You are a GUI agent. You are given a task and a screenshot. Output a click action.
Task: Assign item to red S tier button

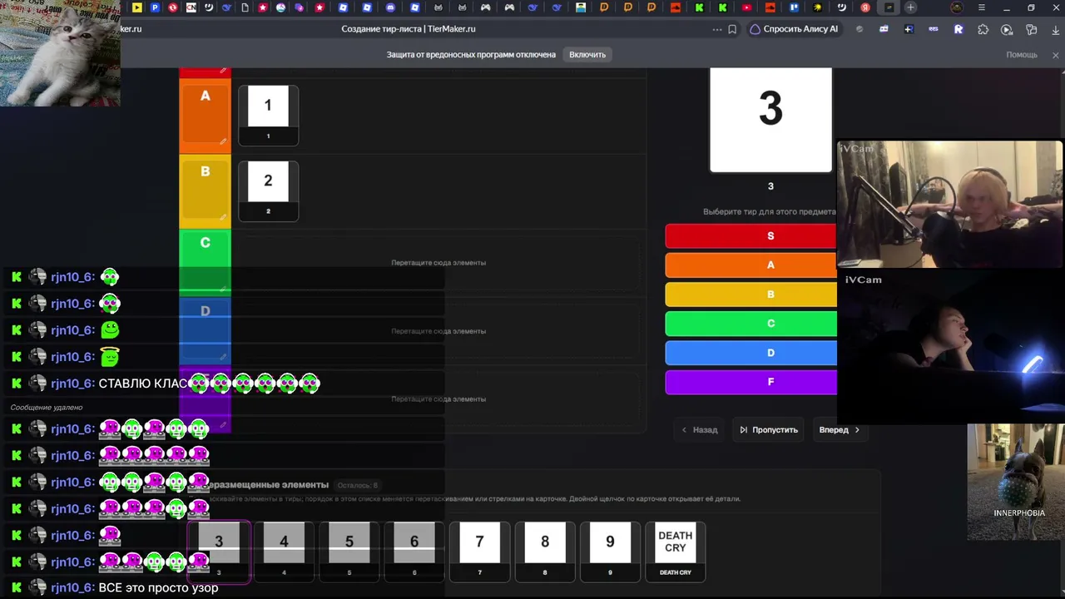coord(751,236)
